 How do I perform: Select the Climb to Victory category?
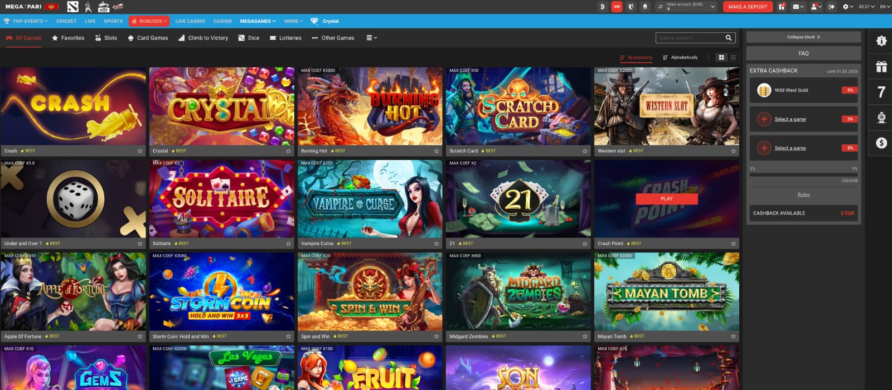coord(203,38)
